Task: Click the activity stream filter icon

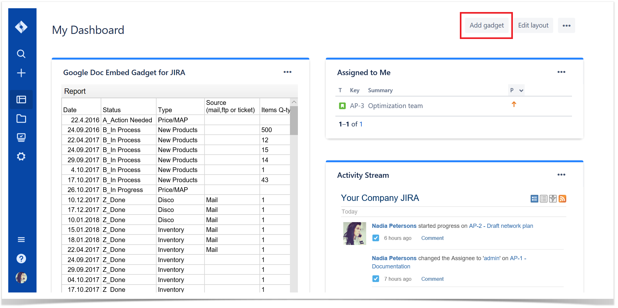Action: pyautogui.click(x=553, y=199)
